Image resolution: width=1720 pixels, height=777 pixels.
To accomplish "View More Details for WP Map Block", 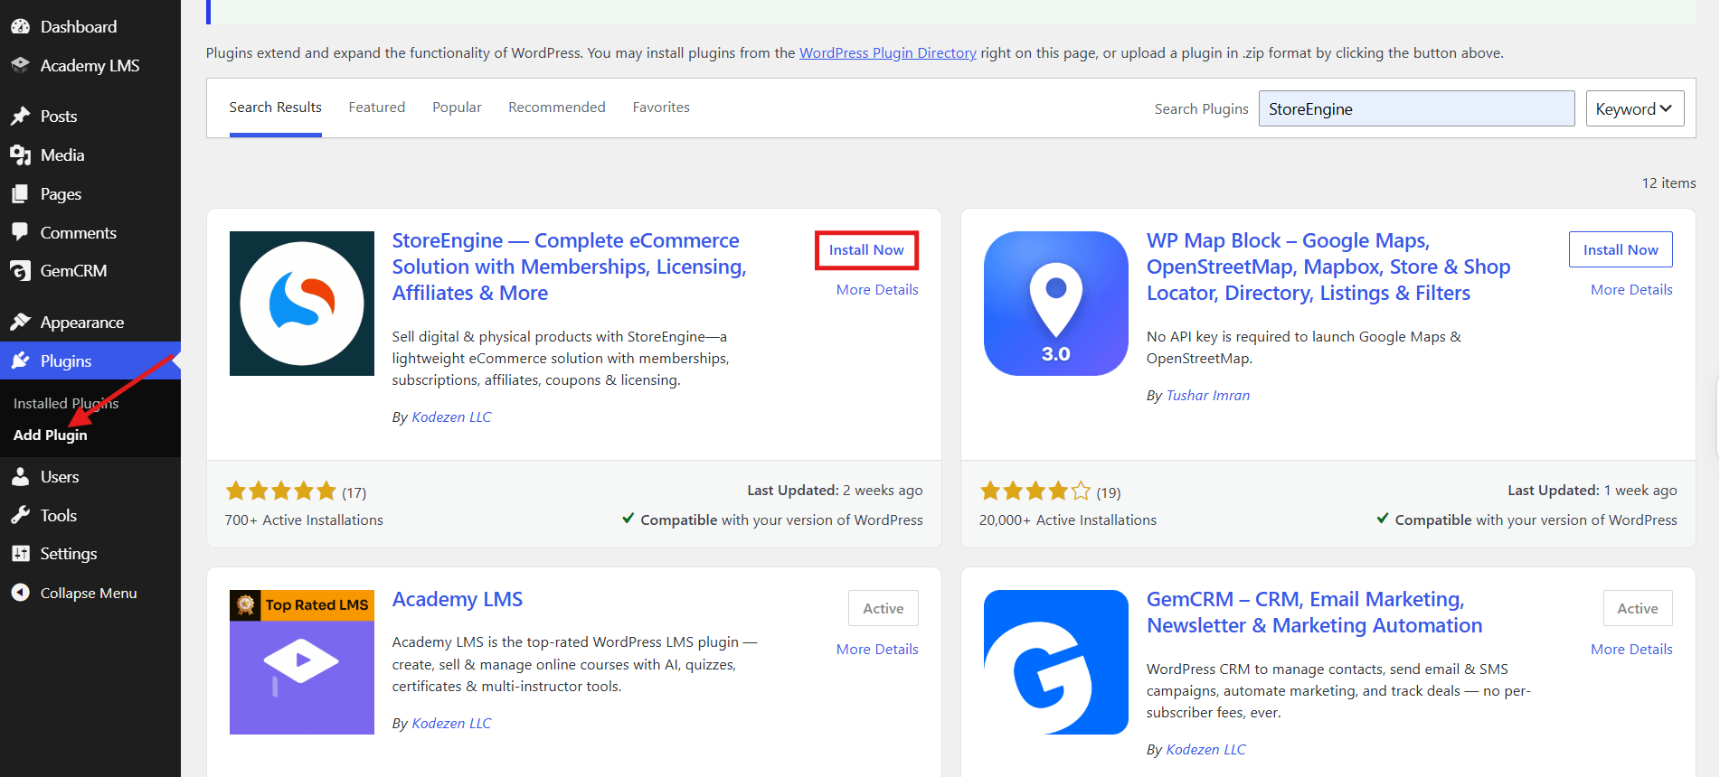I will pyautogui.click(x=1631, y=289).
